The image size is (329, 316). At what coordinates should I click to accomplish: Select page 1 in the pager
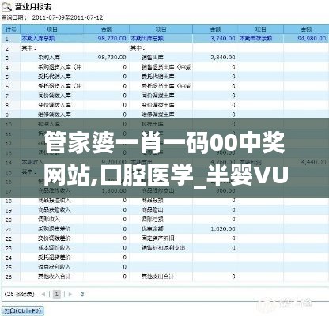coord(57,294)
